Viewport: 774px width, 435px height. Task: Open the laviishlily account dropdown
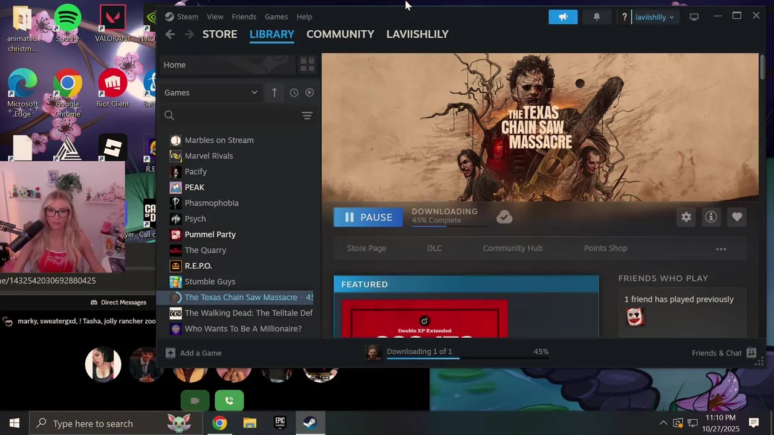tap(654, 17)
